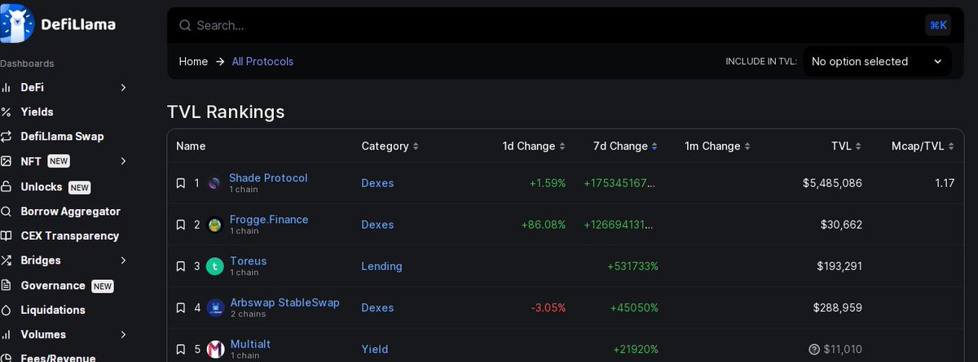Click the 1.17 Mcap/TVL value
The image size is (978, 362).
[945, 184]
